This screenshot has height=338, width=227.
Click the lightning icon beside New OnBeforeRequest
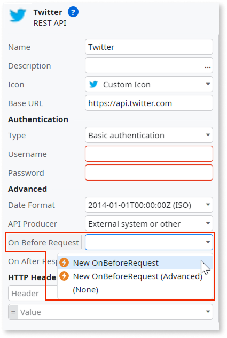coord(64,262)
